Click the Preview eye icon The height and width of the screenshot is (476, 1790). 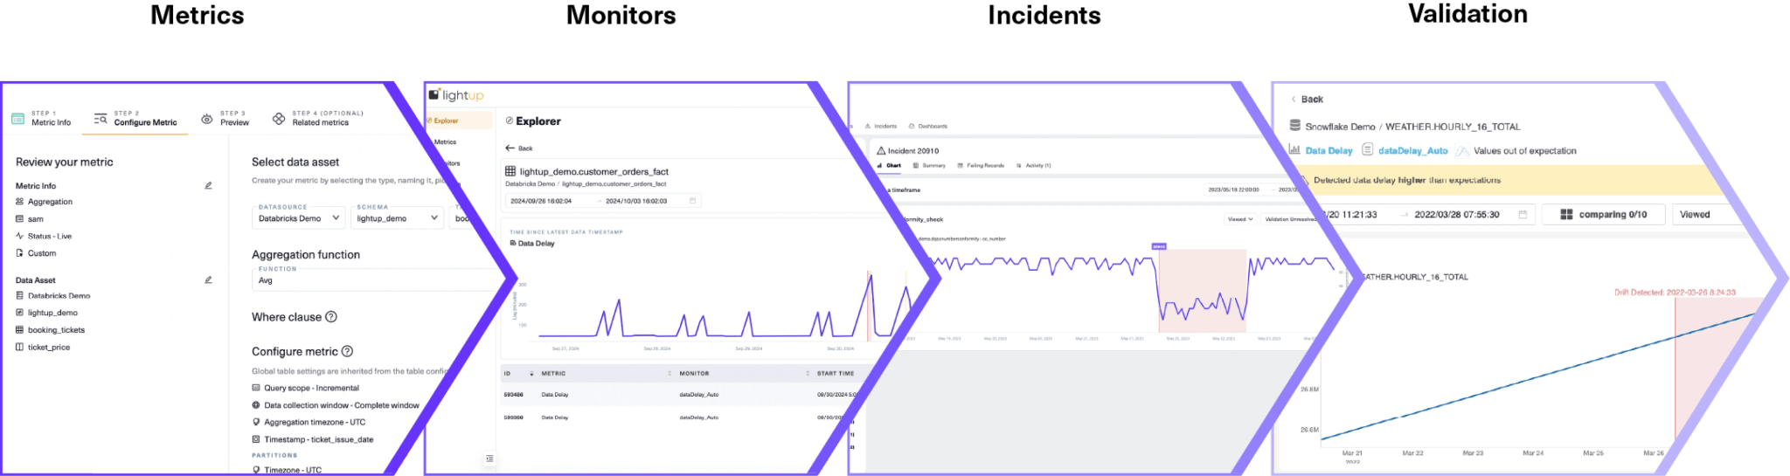pyautogui.click(x=207, y=119)
